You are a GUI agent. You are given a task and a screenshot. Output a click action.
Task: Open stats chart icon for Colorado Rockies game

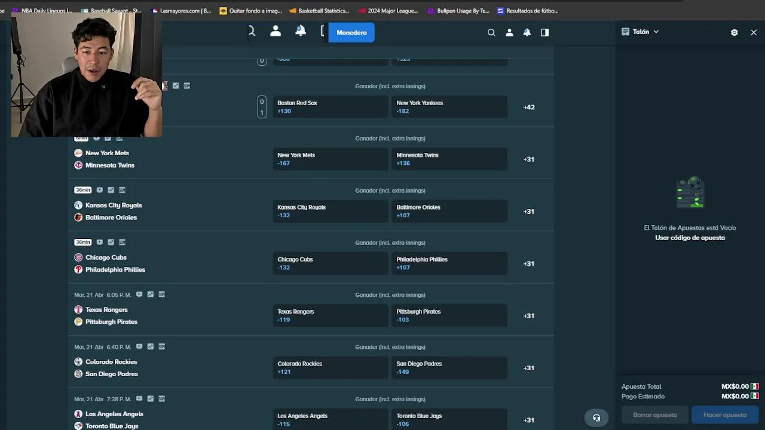151,346
